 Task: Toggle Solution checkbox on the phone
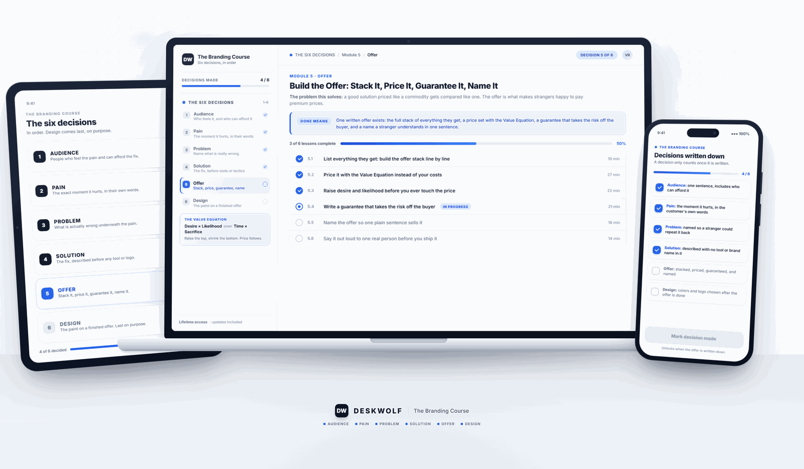[657, 250]
